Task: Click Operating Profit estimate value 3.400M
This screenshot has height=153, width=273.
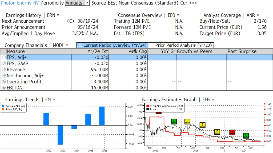Action: (101, 82)
